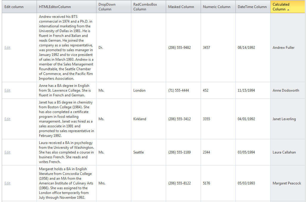Select the cell Margaret Peacock
306x202 pixels.
click(287, 183)
